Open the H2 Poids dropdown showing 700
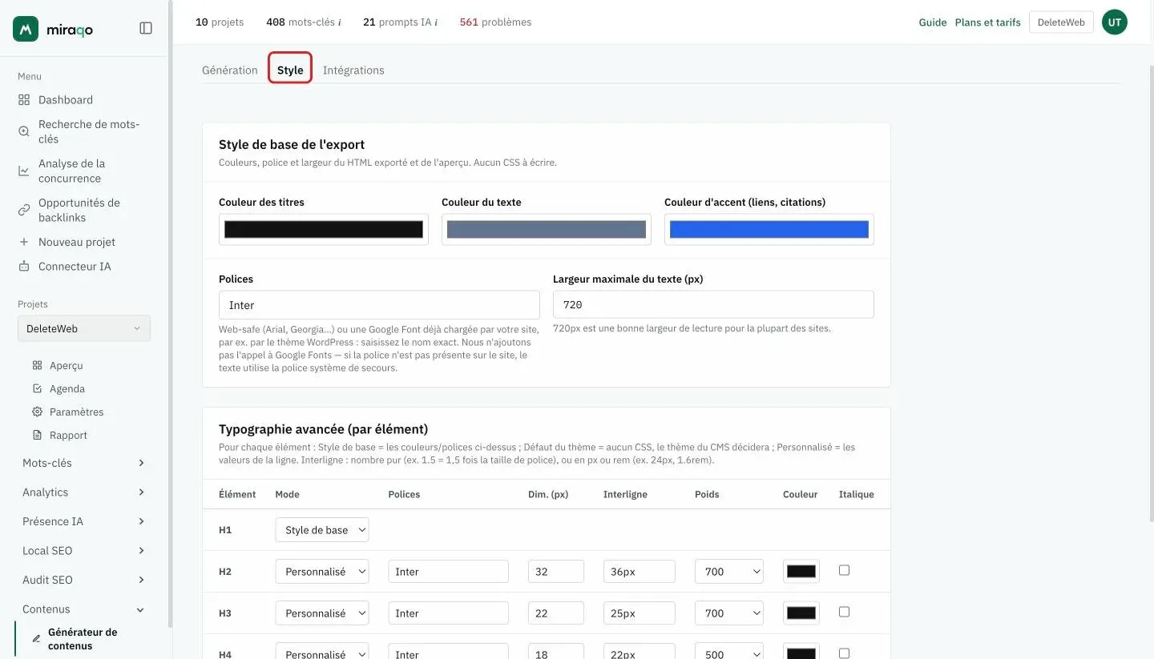Screen dimensions: 1154x659 click(x=729, y=572)
